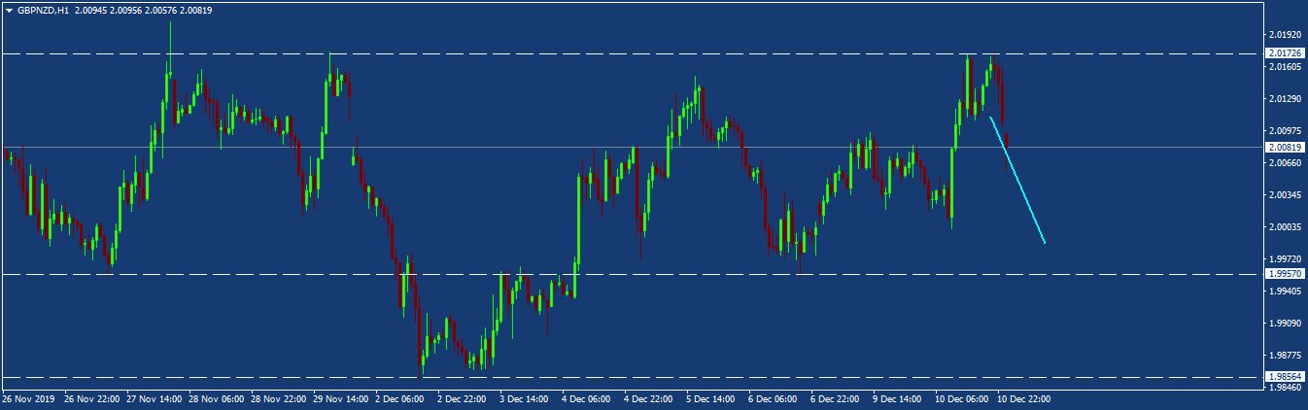Screen dimensions: 1308x410
Task: Click the 2.00819 current price label
Action: [x=1285, y=148]
